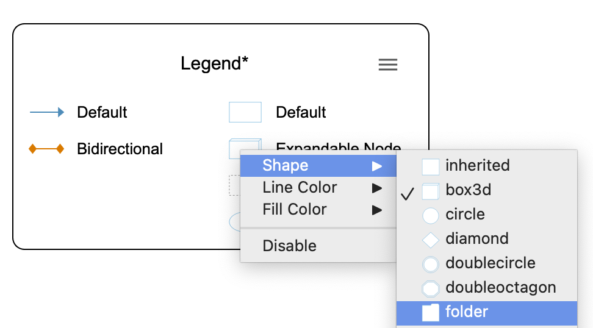Pick the diamond shape icon
This screenshot has width=593, height=328.
(431, 240)
